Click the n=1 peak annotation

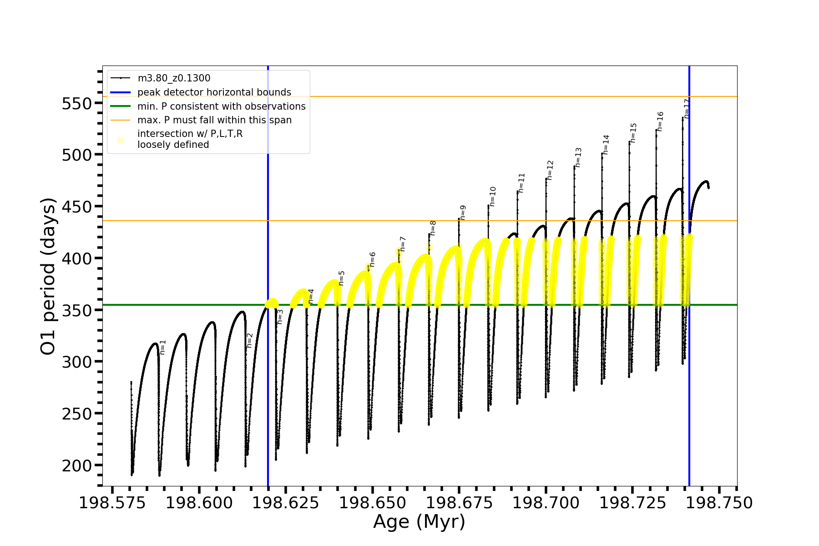point(163,347)
